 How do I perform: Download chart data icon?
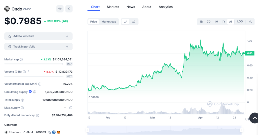click(250, 22)
